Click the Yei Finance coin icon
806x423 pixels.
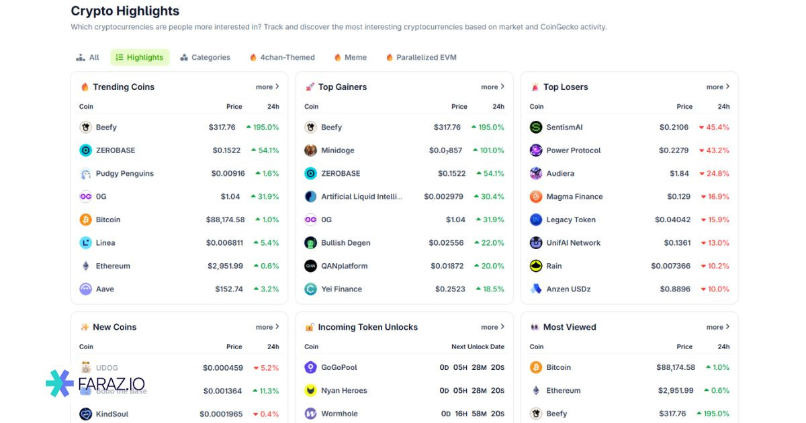point(310,289)
